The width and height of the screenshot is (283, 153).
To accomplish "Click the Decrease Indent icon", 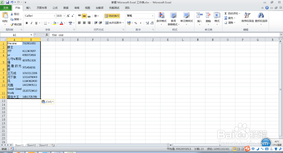I will (x=96, y=23).
